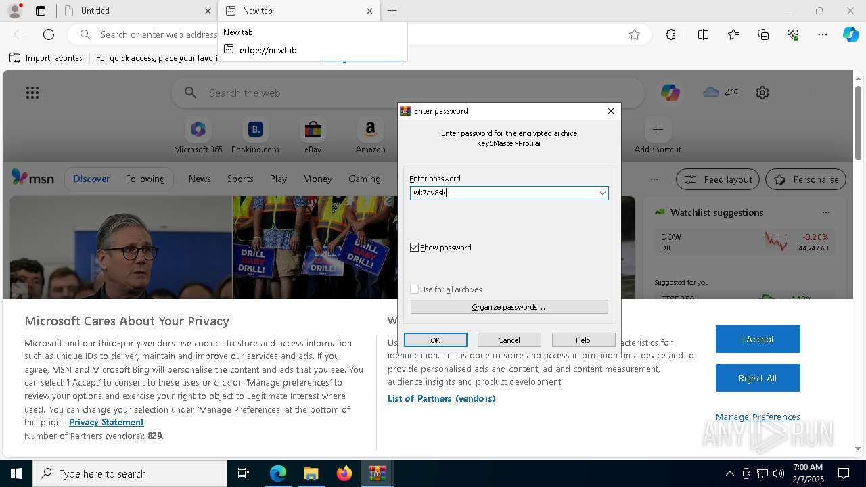
Task: Click Import favorites in favorites bar
Action: pos(46,58)
